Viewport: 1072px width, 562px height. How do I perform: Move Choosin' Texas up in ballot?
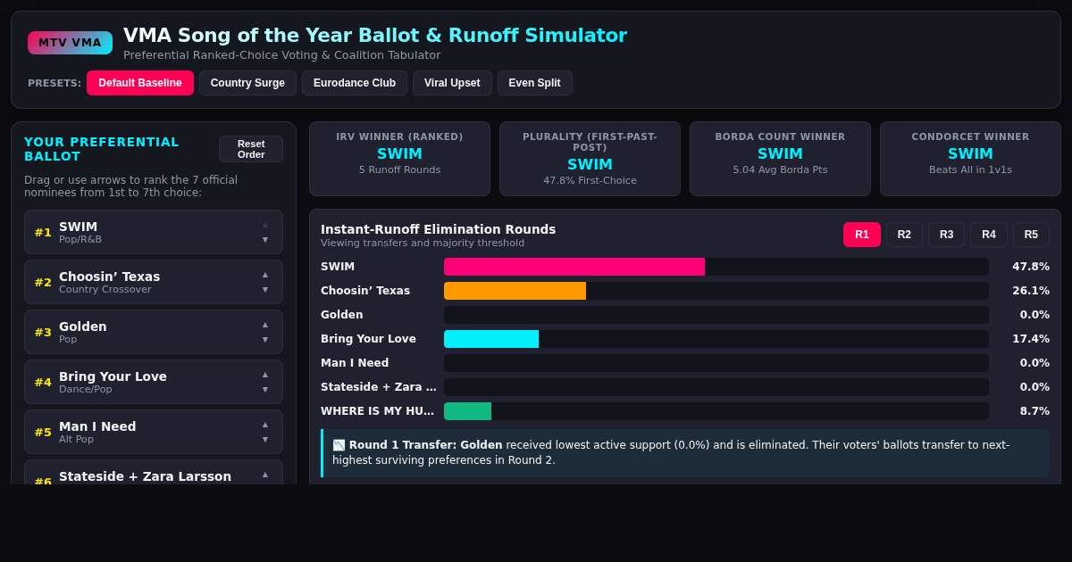tap(264, 275)
